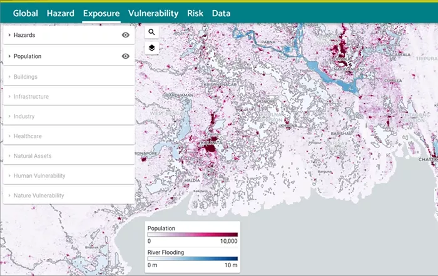Screen dimensions: 438x276
Task: Toggle Hazards layer visibility eye
Action: pyautogui.click(x=126, y=35)
